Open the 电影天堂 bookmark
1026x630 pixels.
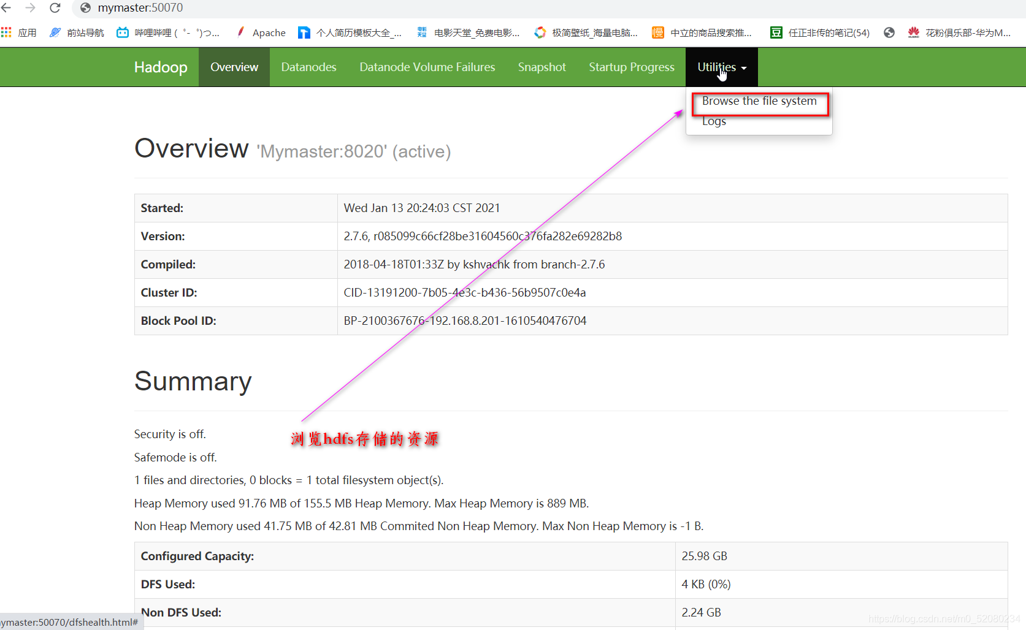(468, 32)
